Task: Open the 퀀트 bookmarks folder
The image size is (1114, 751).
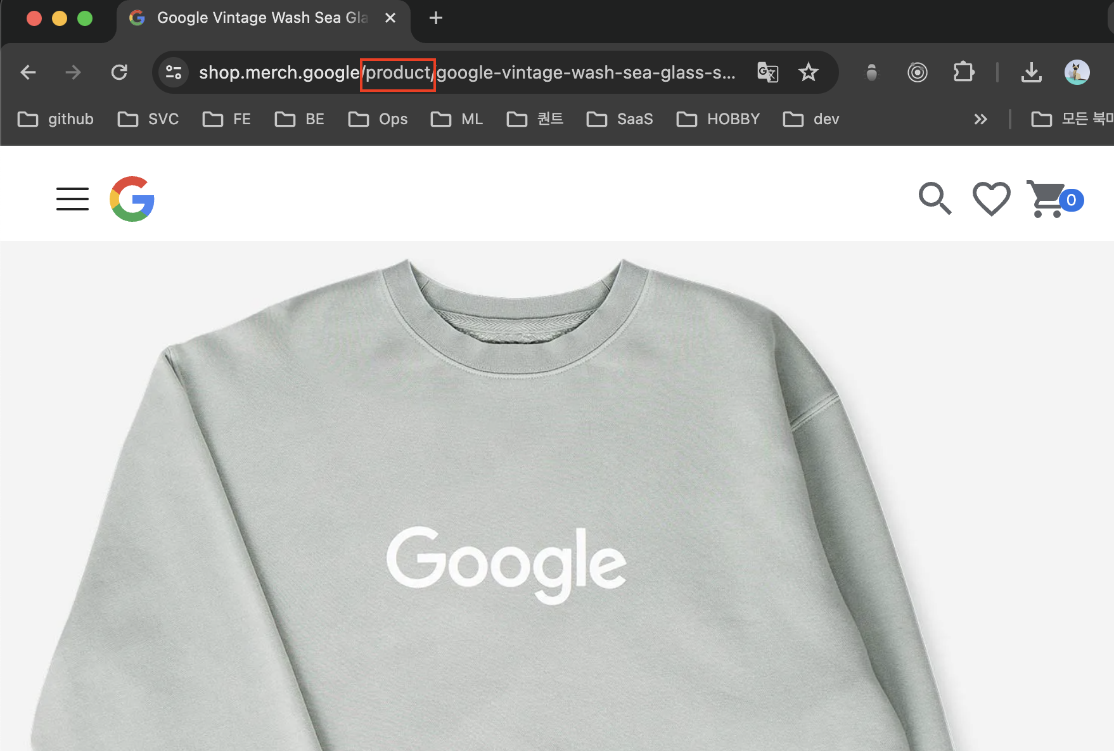Action: [x=535, y=119]
